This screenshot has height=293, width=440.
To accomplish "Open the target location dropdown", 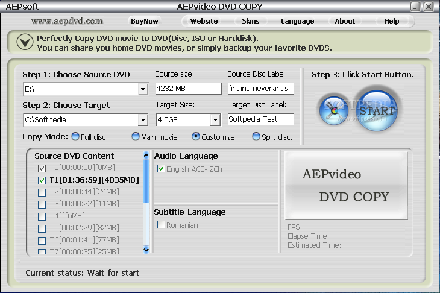I will 143,120.
